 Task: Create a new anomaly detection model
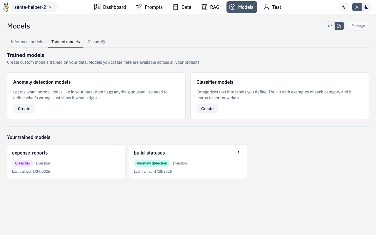[x=24, y=109]
